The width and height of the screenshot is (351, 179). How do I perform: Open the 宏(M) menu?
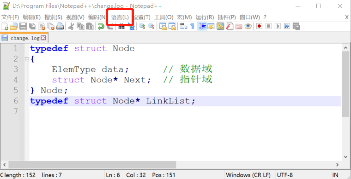184,17
